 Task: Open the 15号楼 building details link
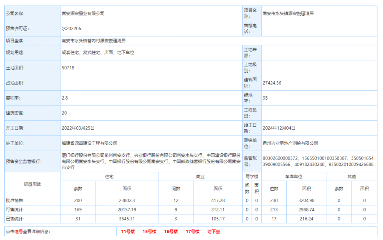tap(149, 231)
